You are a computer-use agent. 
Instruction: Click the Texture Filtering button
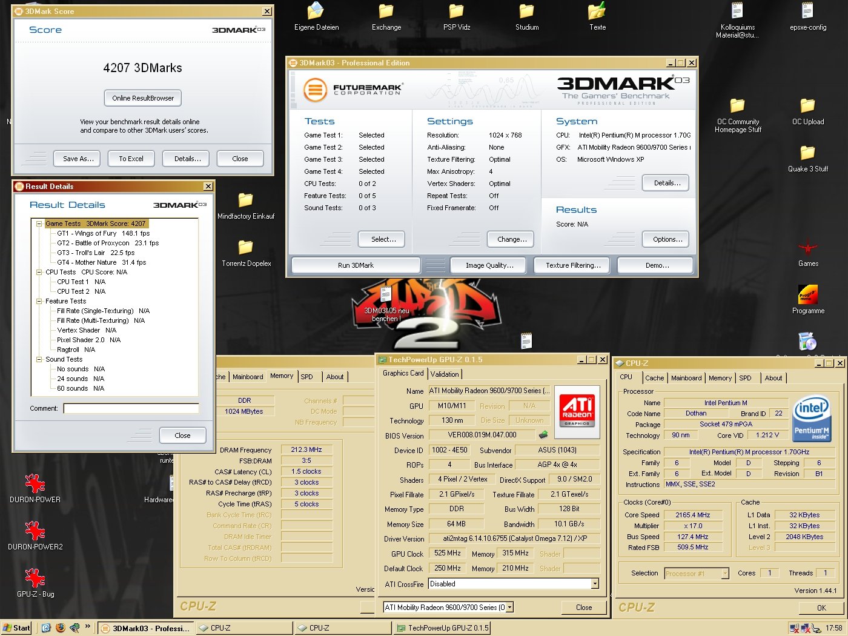click(573, 265)
